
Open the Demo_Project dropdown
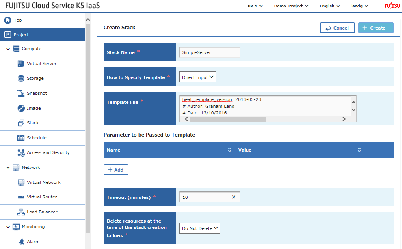click(x=291, y=6)
